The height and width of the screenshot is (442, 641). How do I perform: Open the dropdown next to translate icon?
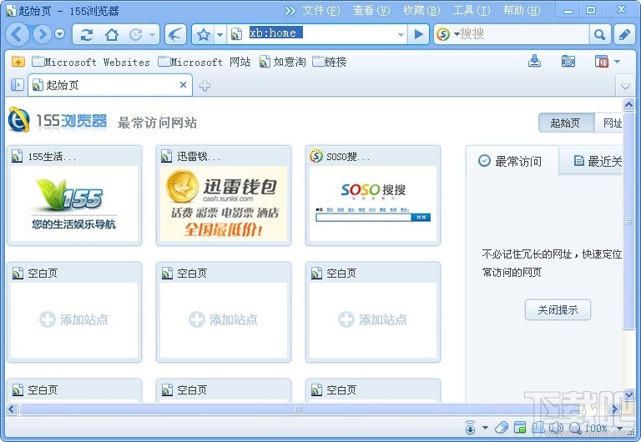(618, 62)
